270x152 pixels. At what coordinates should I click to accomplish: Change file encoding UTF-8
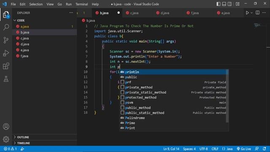point(203,149)
